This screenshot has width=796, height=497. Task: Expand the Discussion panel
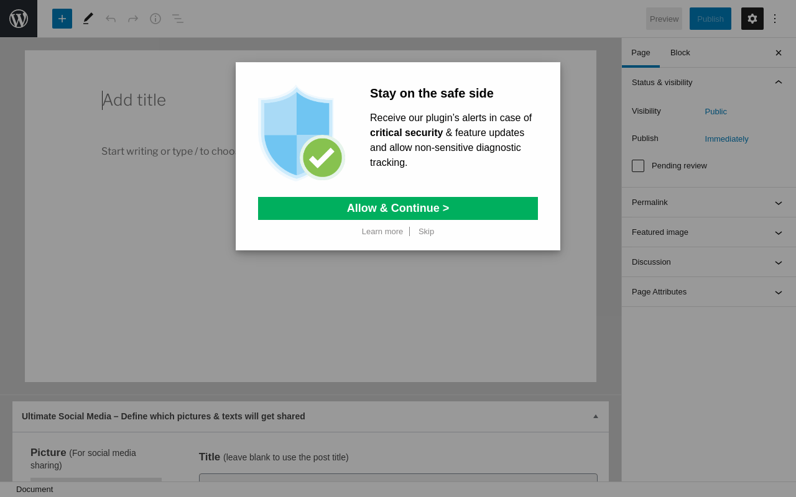708,262
